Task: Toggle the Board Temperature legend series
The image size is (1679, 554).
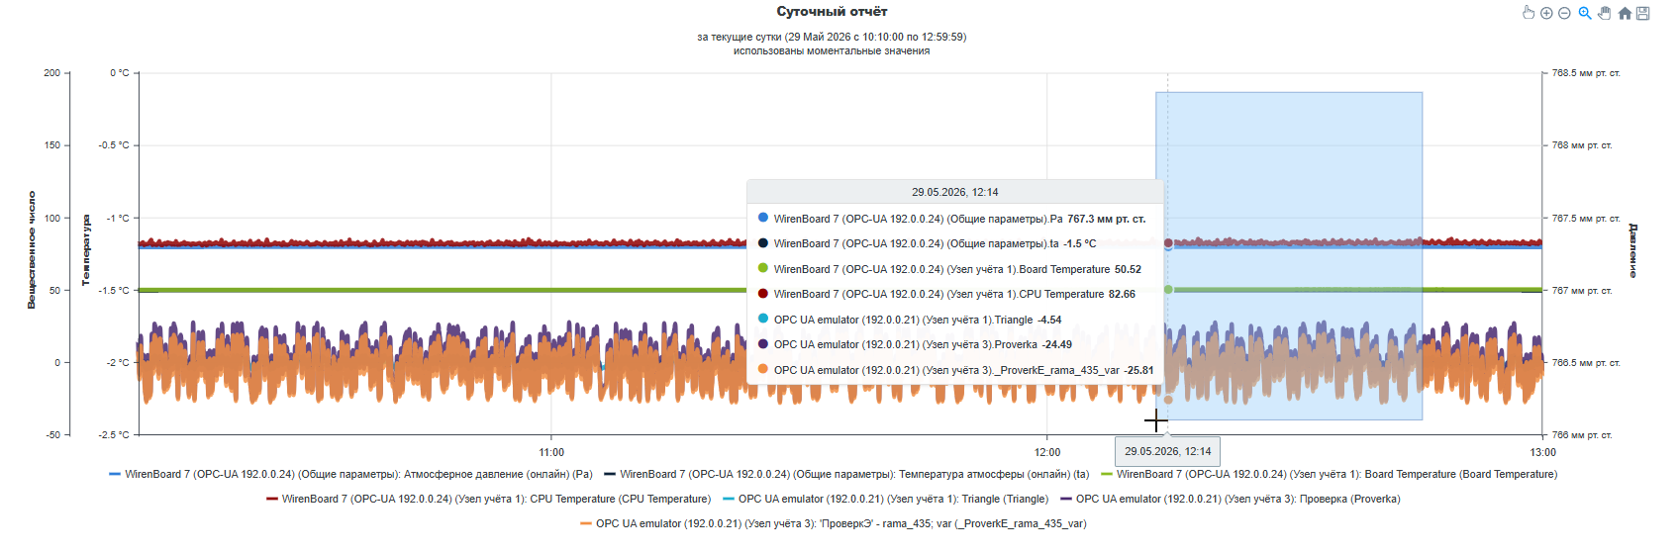Action: [x=1329, y=475]
